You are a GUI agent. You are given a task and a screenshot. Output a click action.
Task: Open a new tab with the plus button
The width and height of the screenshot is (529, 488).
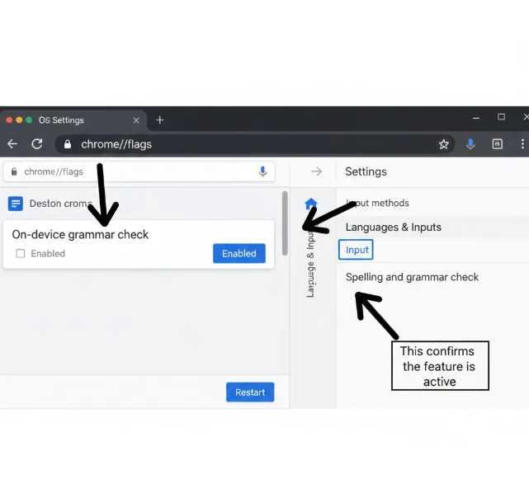(x=160, y=120)
